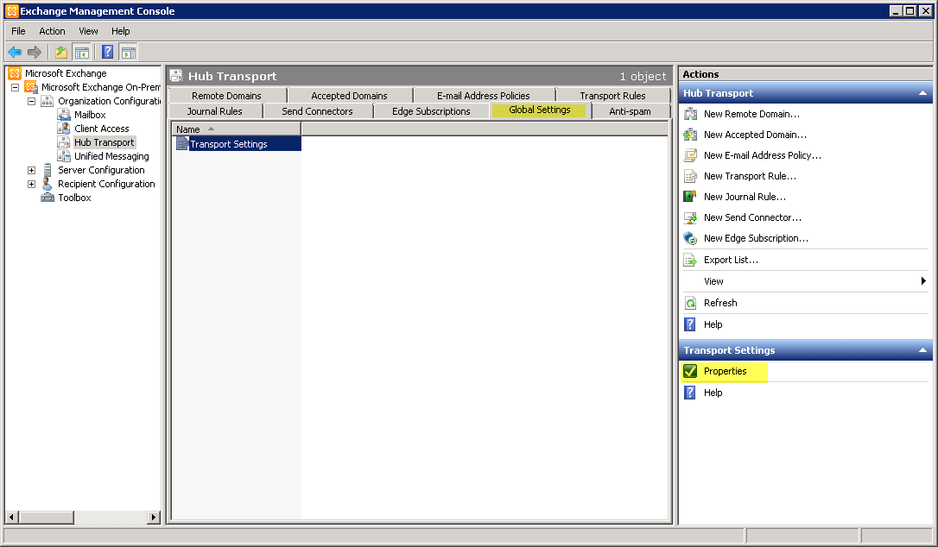Open the Action menu
The width and height of the screenshot is (938, 547).
point(52,30)
